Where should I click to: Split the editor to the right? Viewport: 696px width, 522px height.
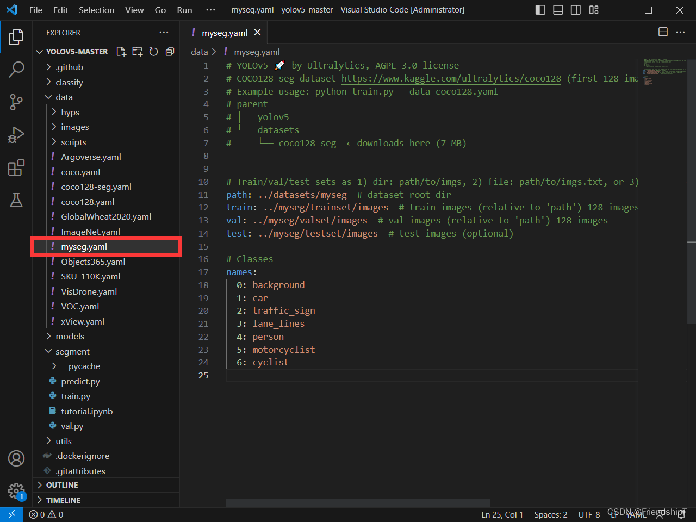[x=663, y=32]
